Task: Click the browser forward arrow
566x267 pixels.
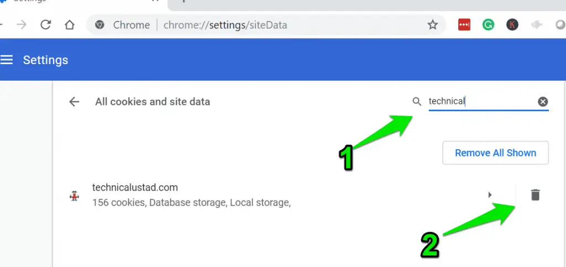Action: (22, 25)
